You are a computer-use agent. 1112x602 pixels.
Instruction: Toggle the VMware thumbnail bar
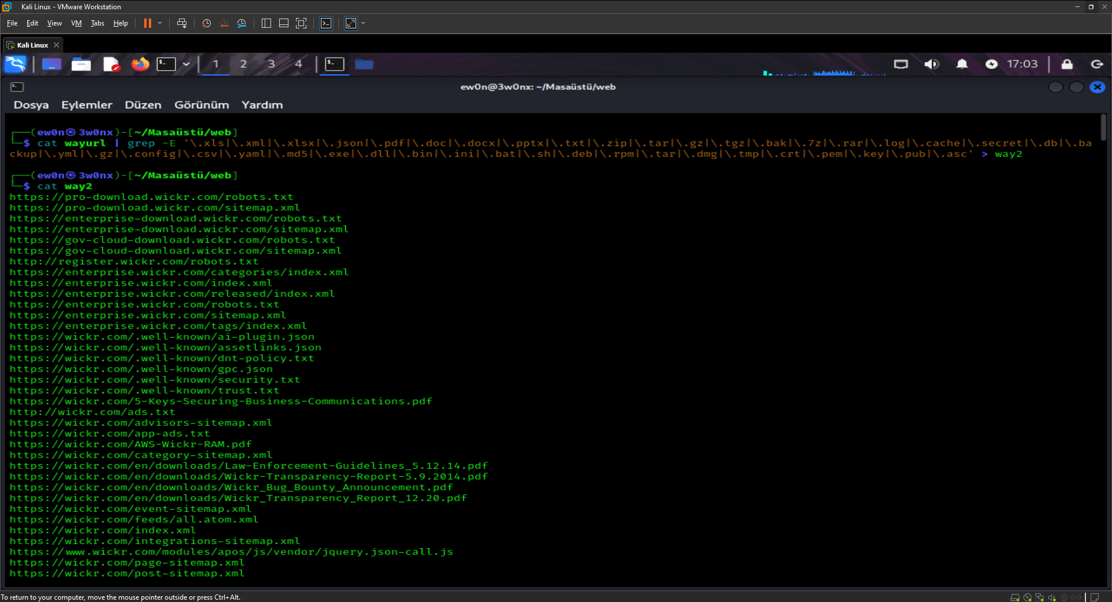point(284,23)
